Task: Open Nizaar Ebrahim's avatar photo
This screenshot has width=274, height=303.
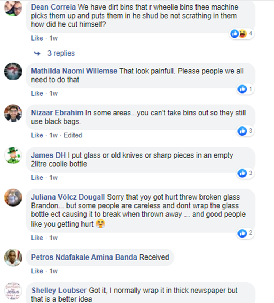Action: [13, 113]
